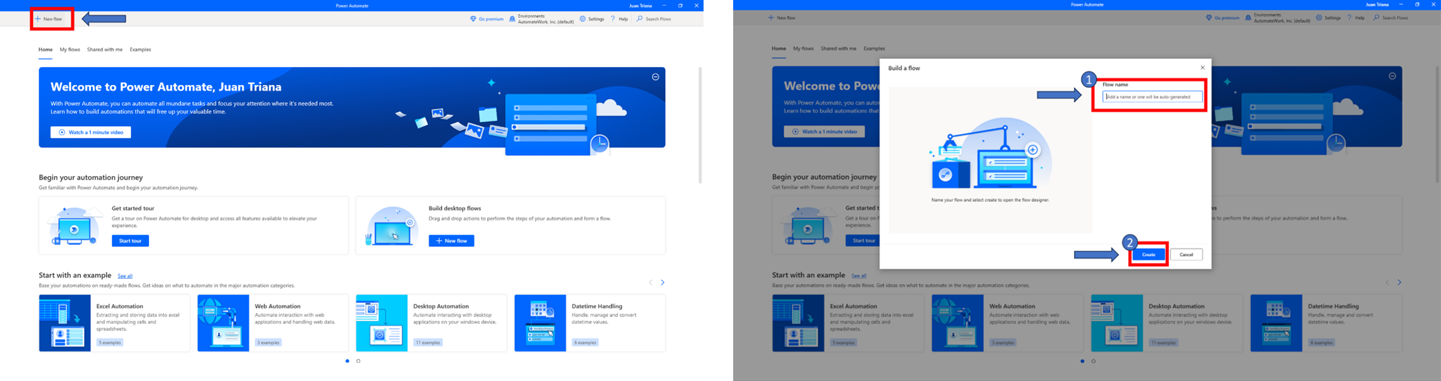This screenshot has width=1441, height=381.
Task: Click Cancel in Build a flow dialog
Action: (x=1187, y=255)
